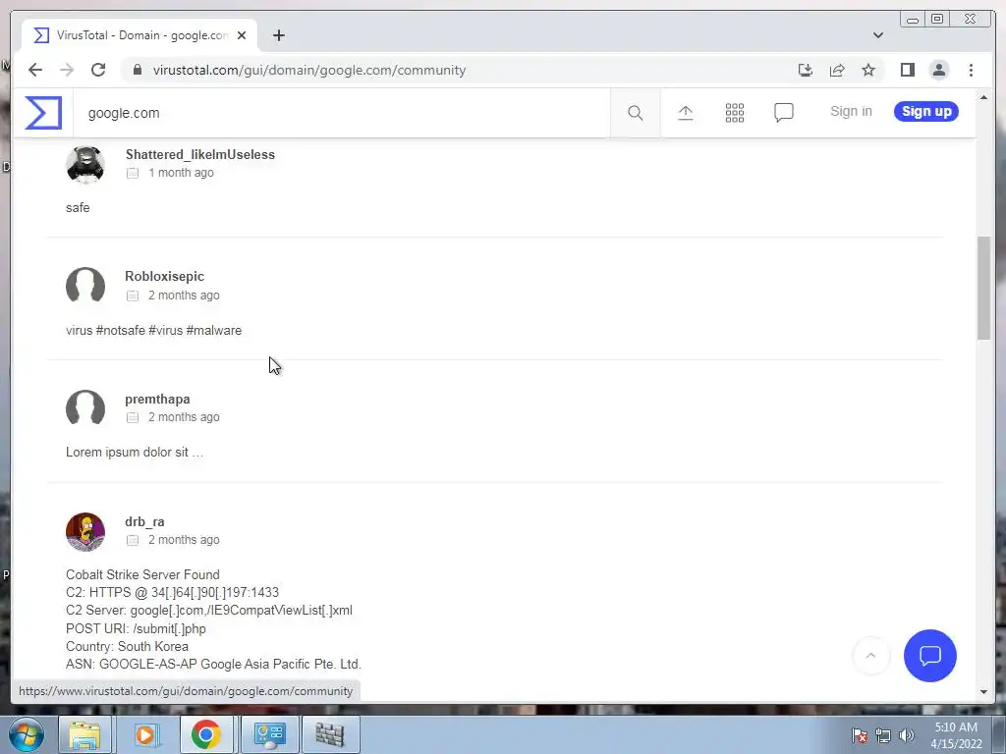Click the Sign up button
1006x754 pixels.
coord(925,111)
